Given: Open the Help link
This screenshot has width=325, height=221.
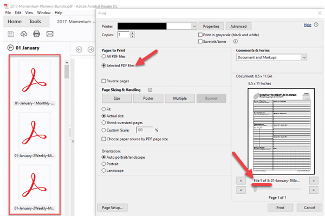Looking at the screenshot, I should click(x=307, y=25).
